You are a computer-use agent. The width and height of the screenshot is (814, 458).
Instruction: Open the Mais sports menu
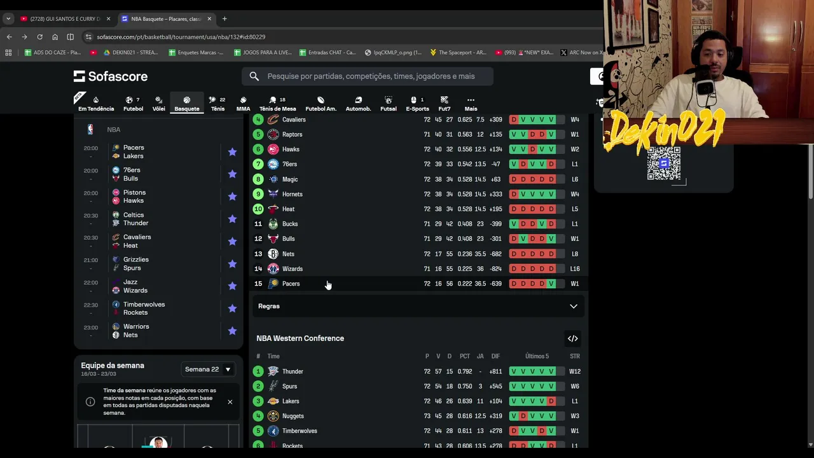coord(471,104)
